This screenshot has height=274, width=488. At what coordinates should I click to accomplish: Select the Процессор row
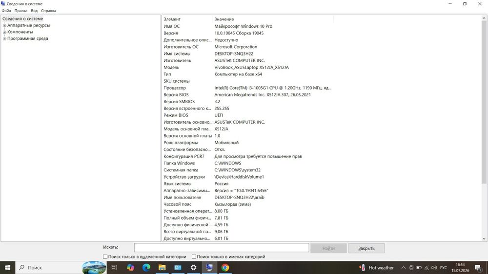[x=248, y=88]
